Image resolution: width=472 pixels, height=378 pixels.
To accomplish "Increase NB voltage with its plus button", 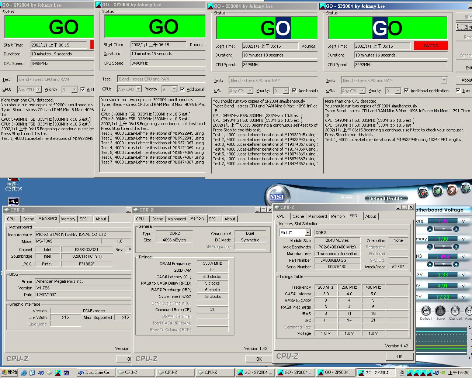I will pos(456,264).
